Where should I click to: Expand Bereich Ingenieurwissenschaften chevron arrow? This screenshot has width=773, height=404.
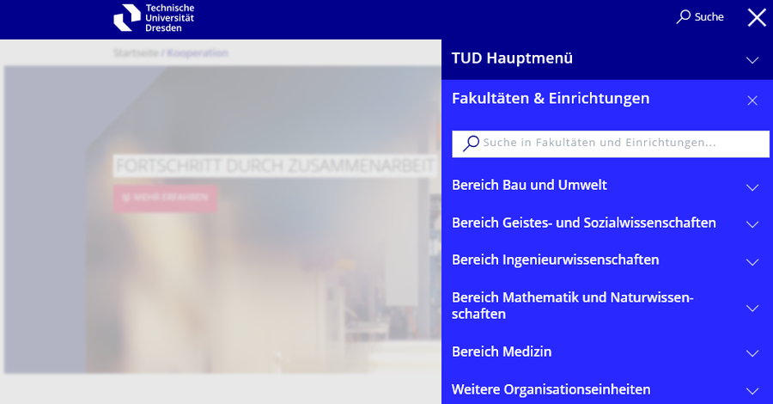pyautogui.click(x=752, y=262)
